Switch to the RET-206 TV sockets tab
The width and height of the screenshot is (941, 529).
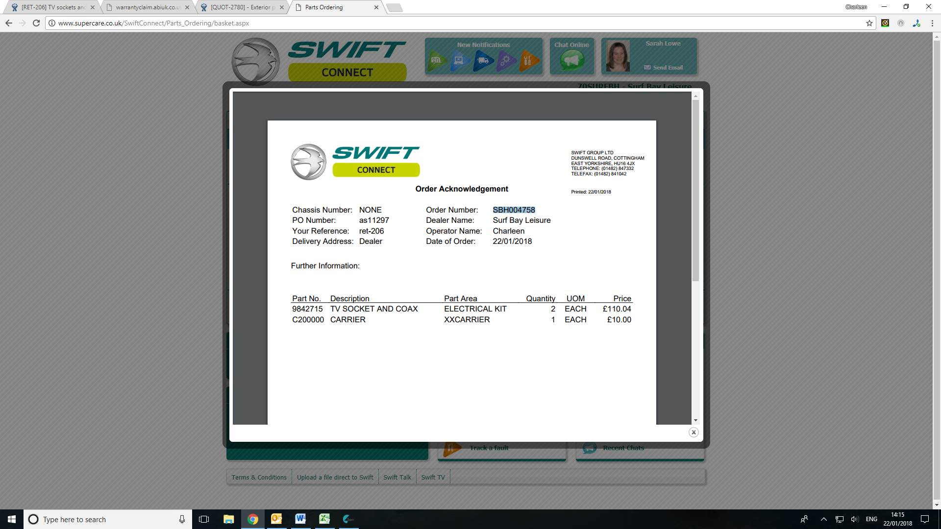tap(53, 7)
